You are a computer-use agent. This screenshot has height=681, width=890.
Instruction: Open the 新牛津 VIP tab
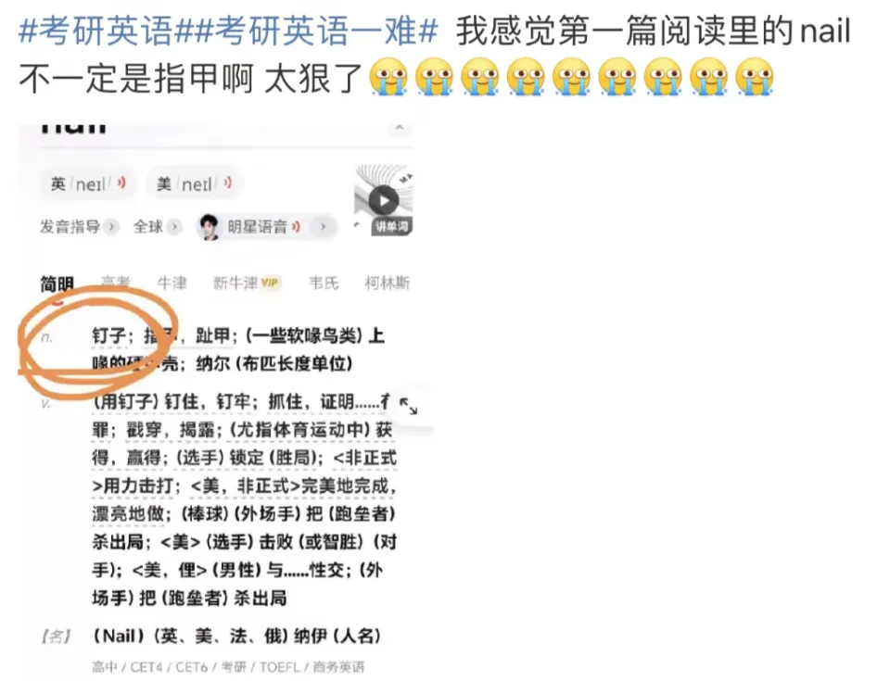[247, 282]
